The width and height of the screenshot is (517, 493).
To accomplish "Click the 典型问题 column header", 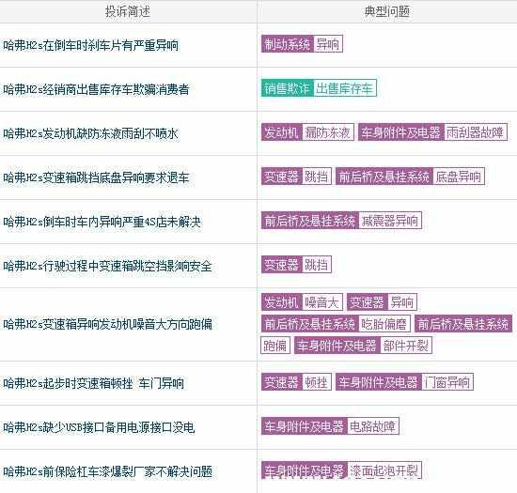I will pos(387,11).
